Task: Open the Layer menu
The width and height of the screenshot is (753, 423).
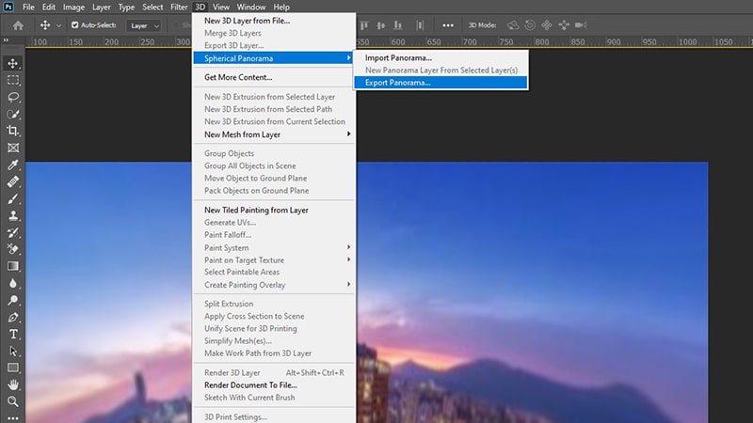Action: click(x=102, y=7)
